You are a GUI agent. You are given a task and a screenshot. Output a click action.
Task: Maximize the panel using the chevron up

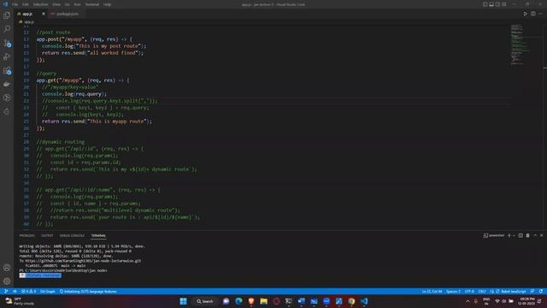(535, 236)
